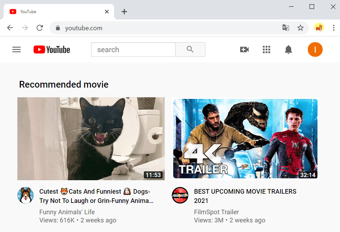Open the notifications bell
Image resolution: width=340 pixels, height=232 pixels.
[x=288, y=50]
